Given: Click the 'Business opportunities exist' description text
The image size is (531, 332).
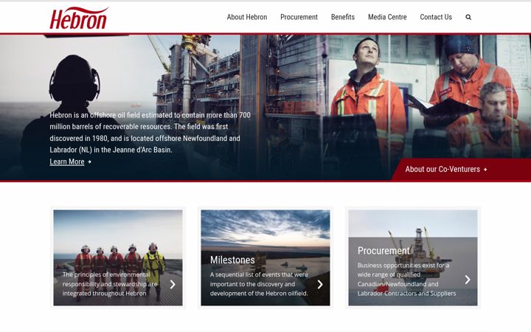Looking at the screenshot, I should tap(406, 279).
